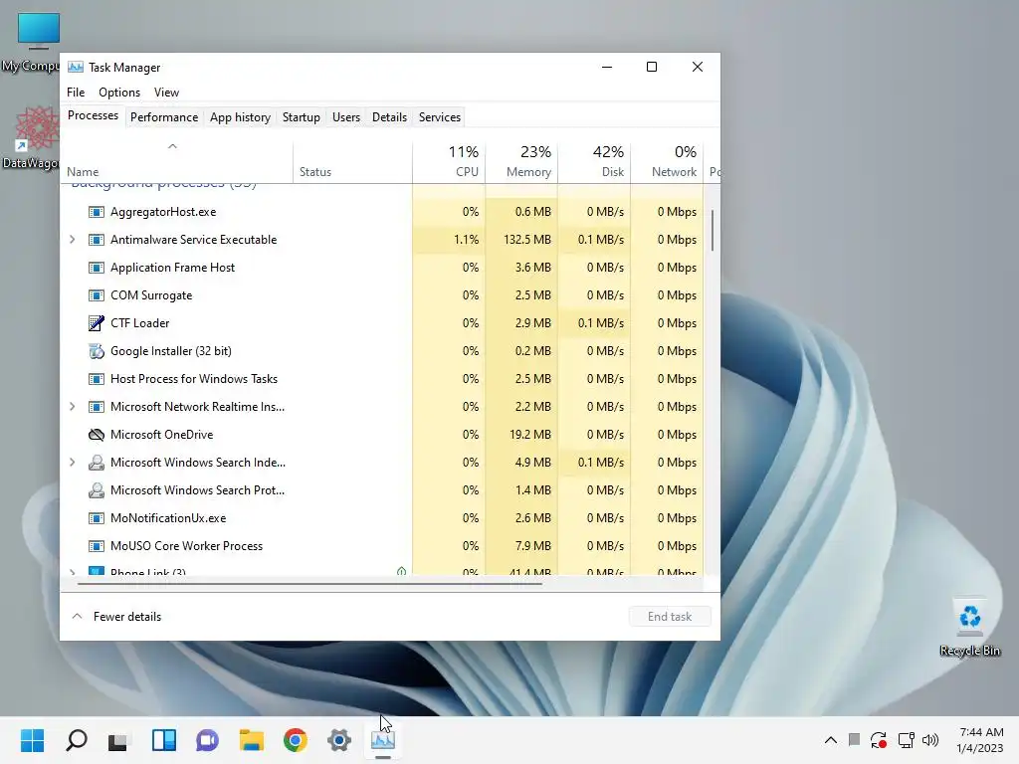Click the horizontal scrollbar in process list
1019x764 pixels.
(x=309, y=584)
